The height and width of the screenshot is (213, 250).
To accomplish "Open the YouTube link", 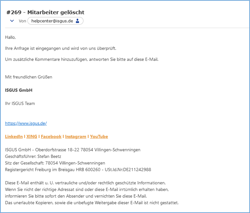I will [99, 136].
